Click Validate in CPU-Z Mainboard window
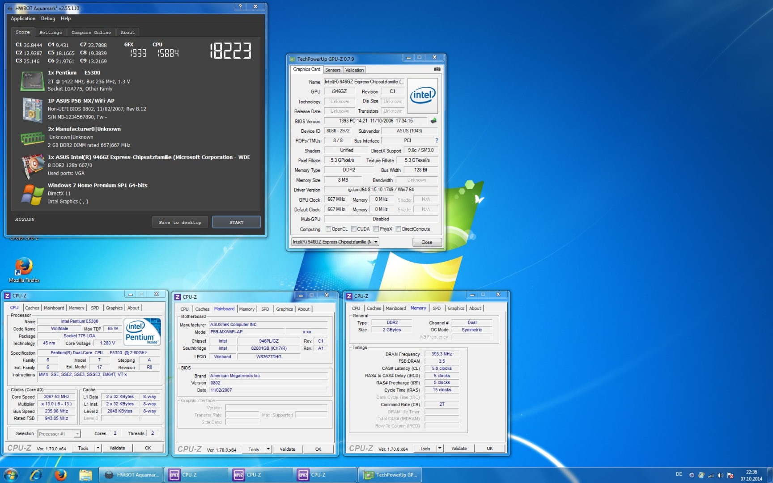Screen dimensions: 773x483 tap(287, 449)
